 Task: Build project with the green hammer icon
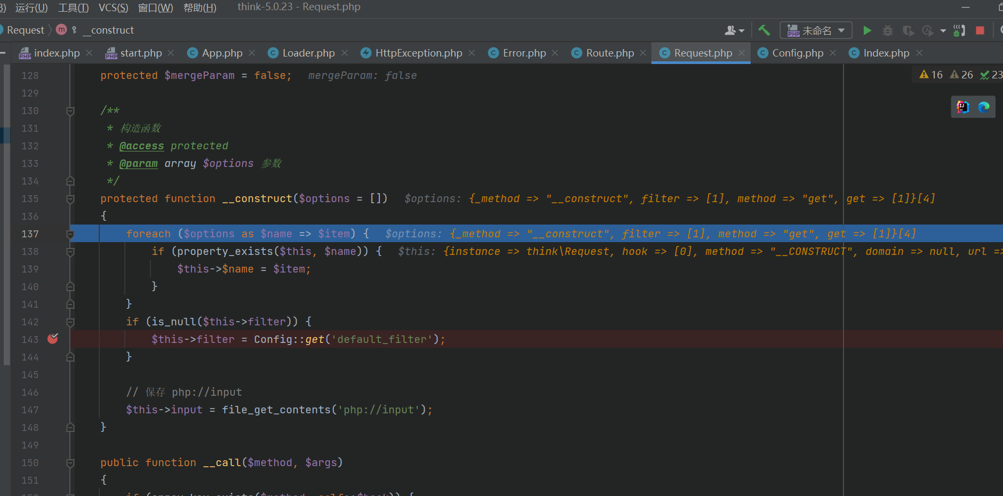pyautogui.click(x=764, y=30)
